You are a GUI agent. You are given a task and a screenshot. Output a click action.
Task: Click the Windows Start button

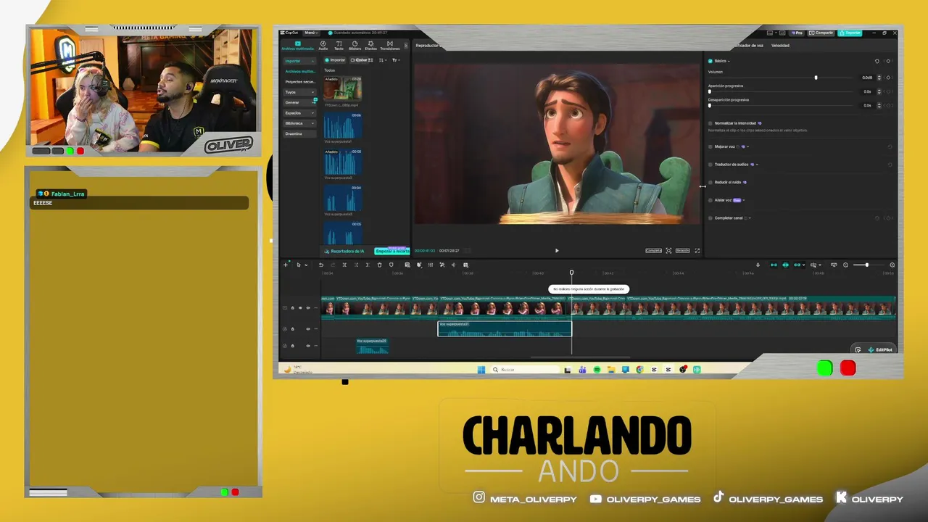coord(481,370)
